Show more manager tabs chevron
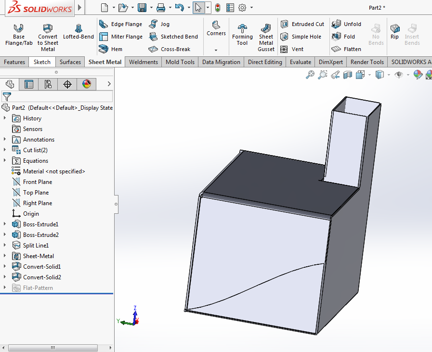 109,84
